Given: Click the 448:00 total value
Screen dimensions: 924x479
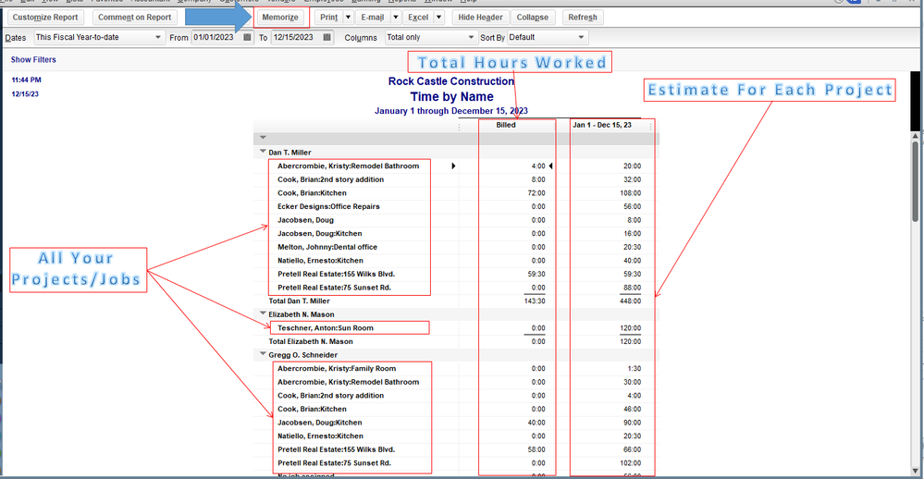Looking at the screenshot, I should pyautogui.click(x=630, y=301).
